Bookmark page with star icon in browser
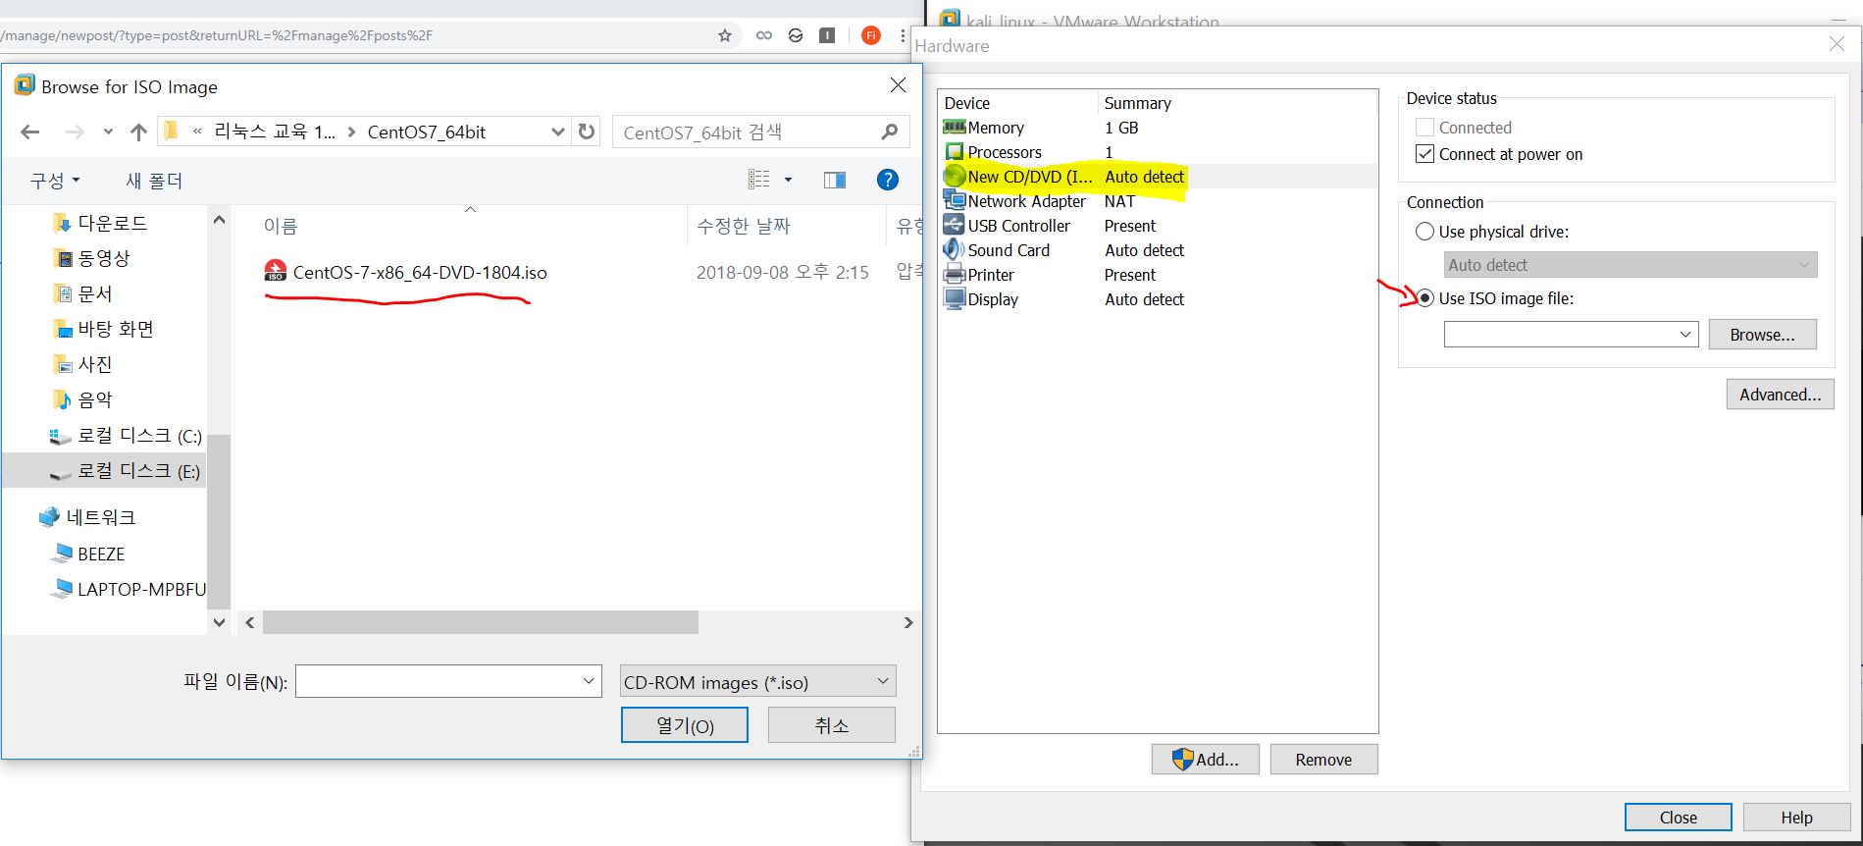The image size is (1863, 846). (x=725, y=35)
